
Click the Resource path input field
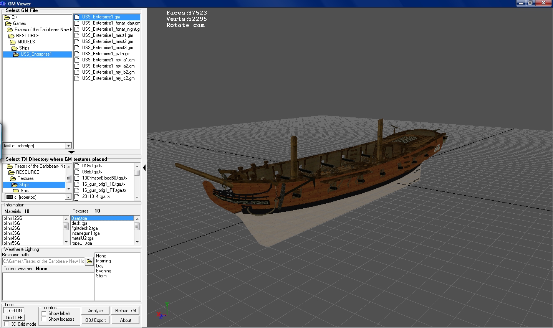(x=43, y=261)
